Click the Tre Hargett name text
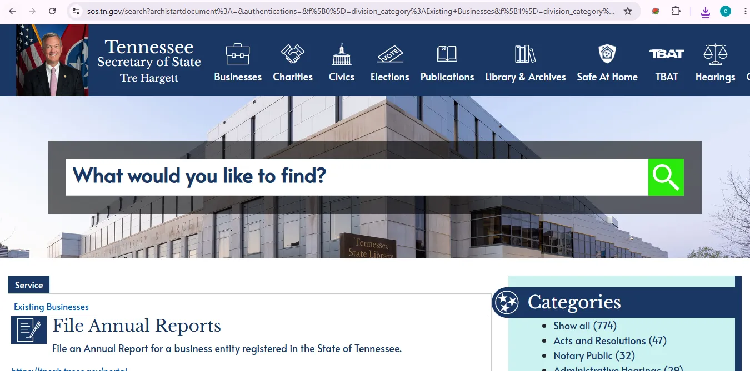Viewport: 750px width, 371px height. coord(149,78)
